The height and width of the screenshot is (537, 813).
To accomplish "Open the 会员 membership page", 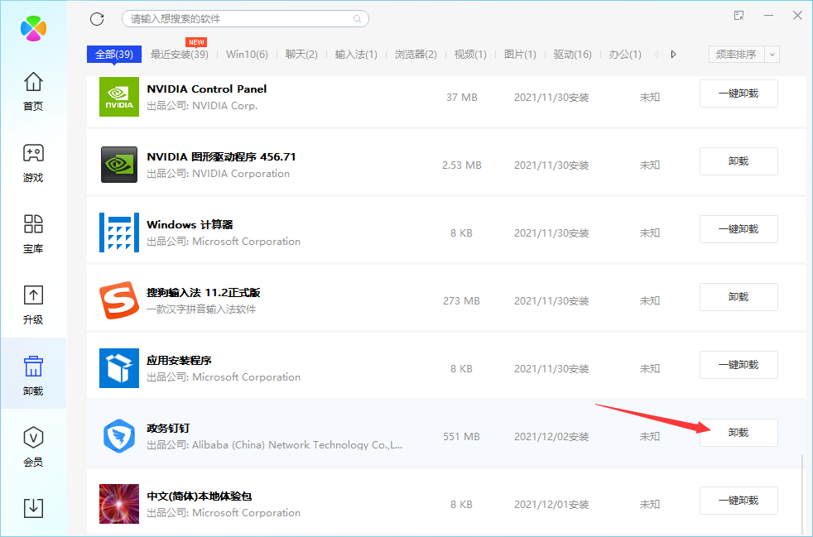I will [33, 447].
